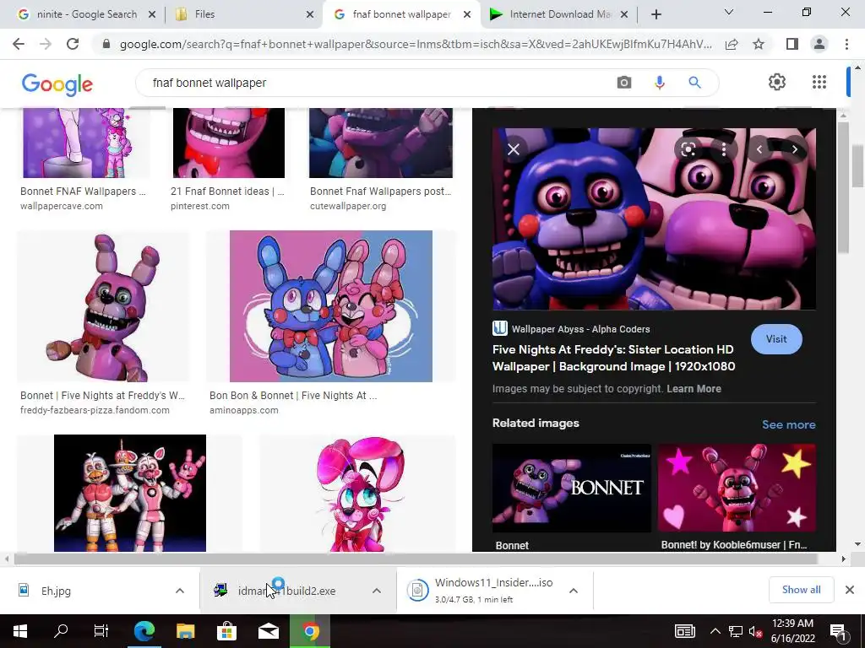Image resolution: width=865 pixels, height=648 pixels.
Task: Click the Google logo
Action: click(57, 84)
